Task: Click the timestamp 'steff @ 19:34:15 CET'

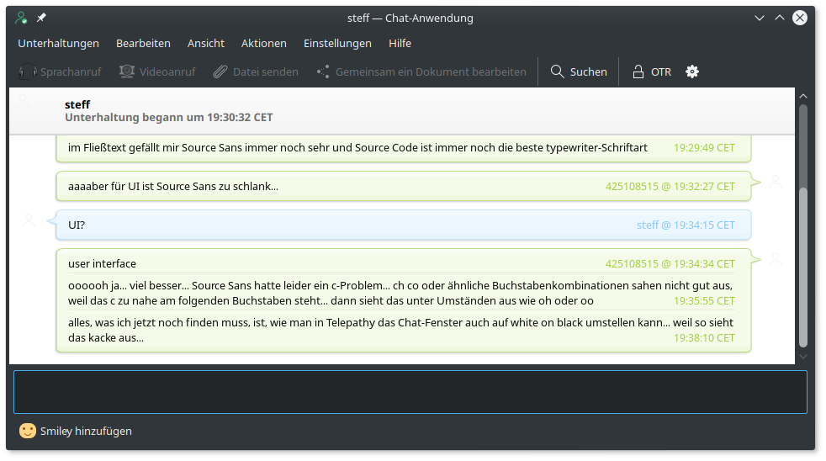Action: (x=686, y=225)
